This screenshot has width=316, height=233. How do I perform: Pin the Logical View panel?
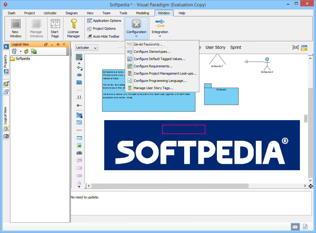point(58,44)
